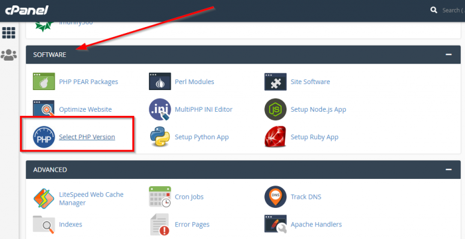Viewport: 465px width, 239px height.
Task: Click the Perl Modules onion icon
Action: coord(160,82)
